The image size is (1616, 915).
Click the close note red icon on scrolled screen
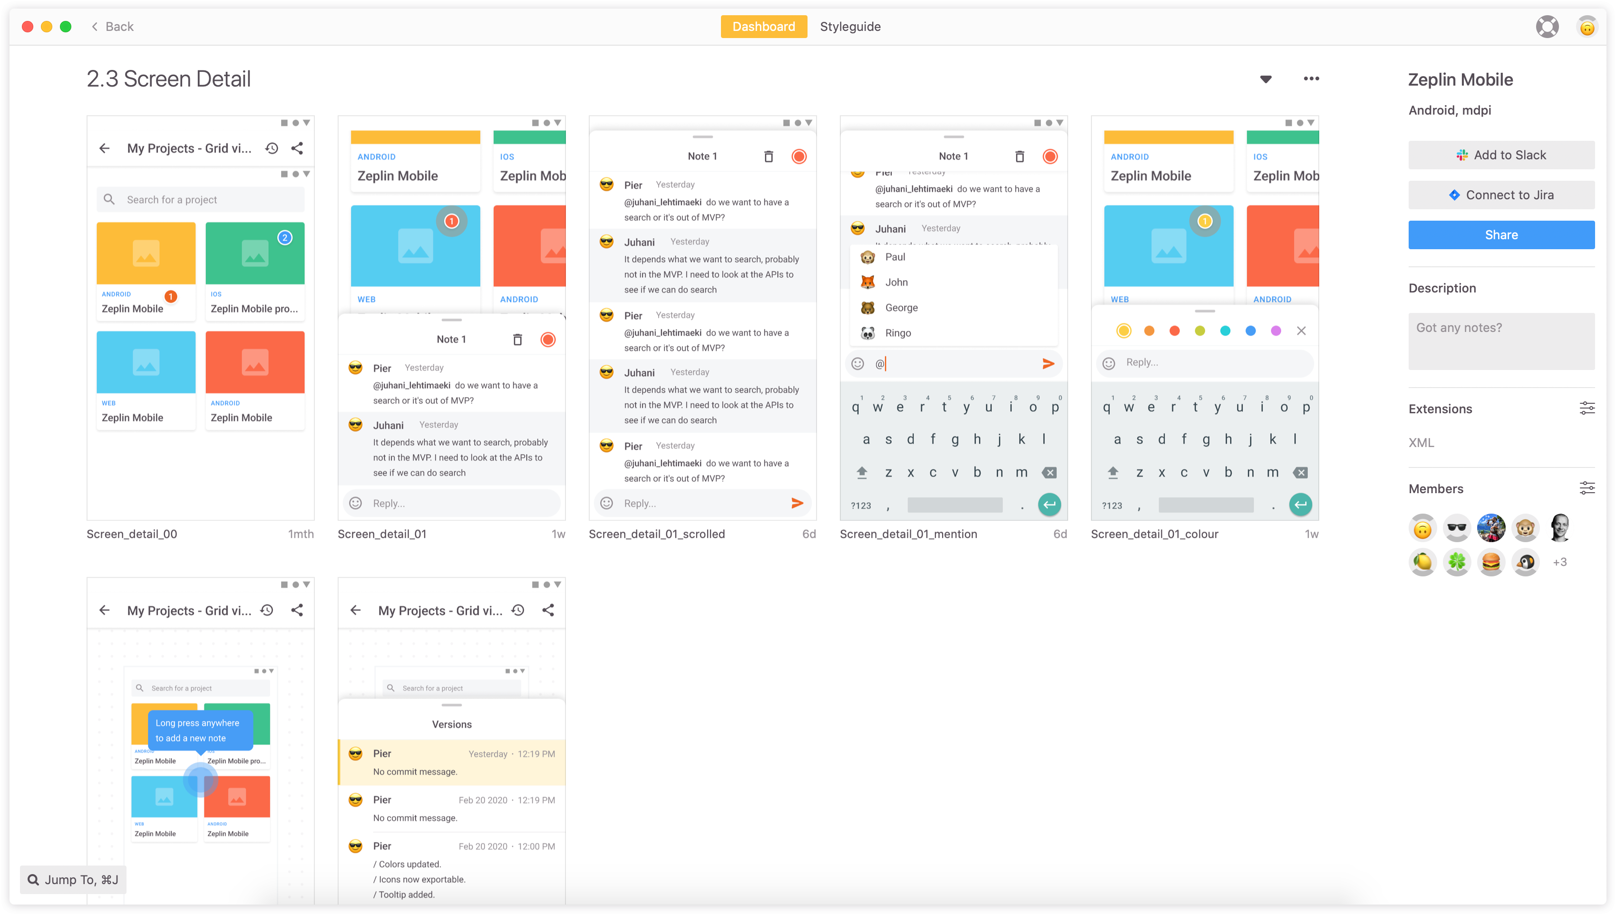800,156
